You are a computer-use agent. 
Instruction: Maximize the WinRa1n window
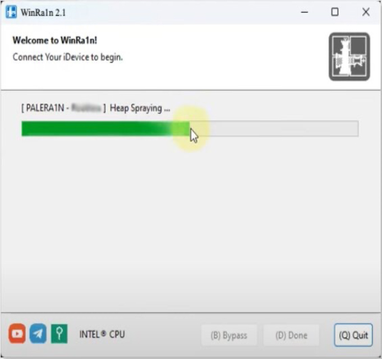(335, 12)
